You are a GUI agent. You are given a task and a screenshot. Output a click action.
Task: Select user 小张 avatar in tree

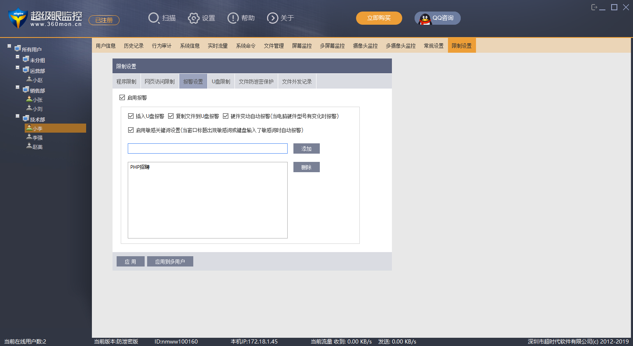(x=29, y=99)
